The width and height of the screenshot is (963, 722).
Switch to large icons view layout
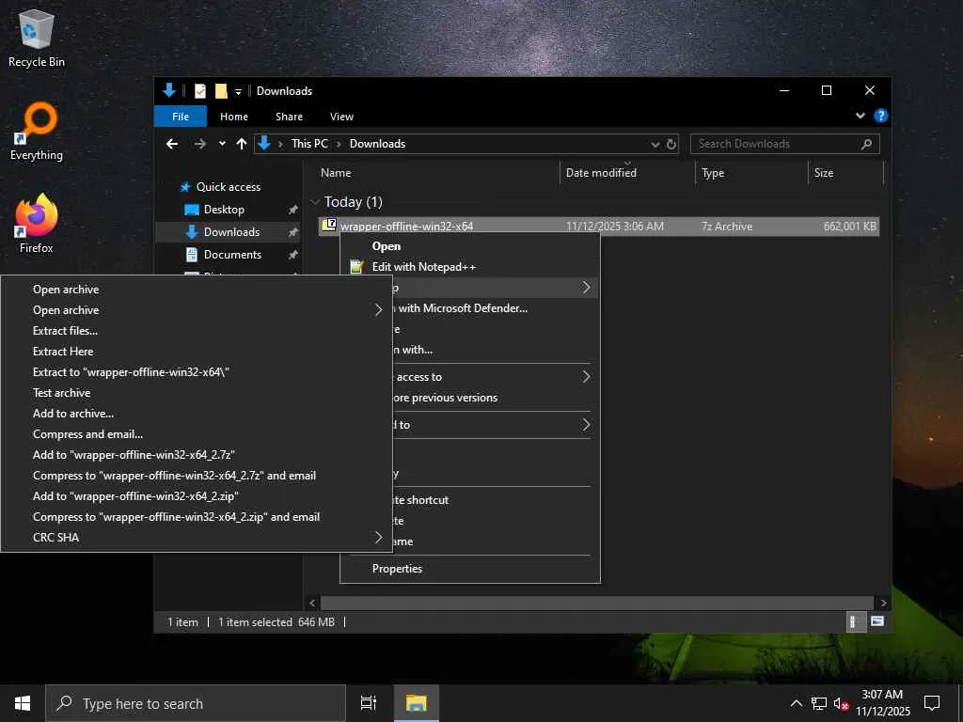[877, 621]
